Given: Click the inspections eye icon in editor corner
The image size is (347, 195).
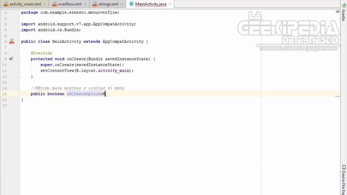Looking at the screenshot, I should click(x=337, y=12).
